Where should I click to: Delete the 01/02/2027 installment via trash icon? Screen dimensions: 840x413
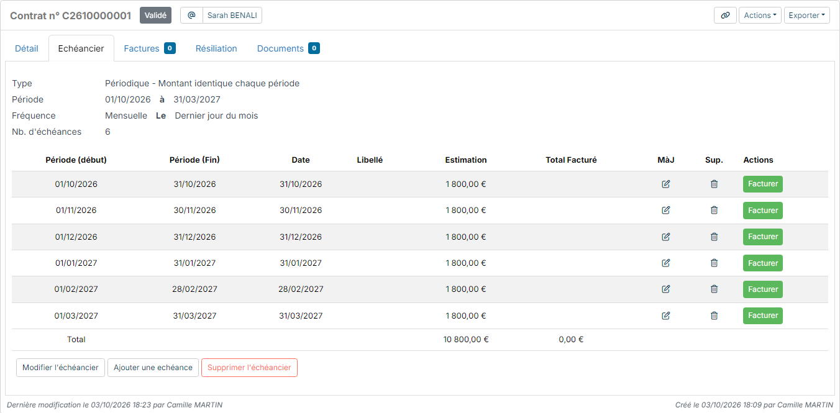click(x=714, y=289)
